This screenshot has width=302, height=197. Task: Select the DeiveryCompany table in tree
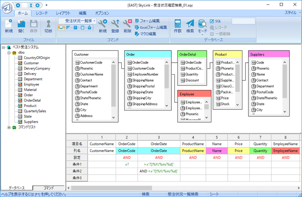tap(37, 68)
